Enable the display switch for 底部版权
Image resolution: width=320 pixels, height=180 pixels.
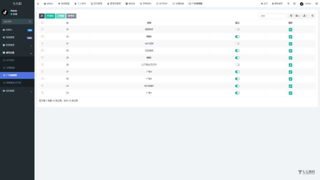point(237,29)
